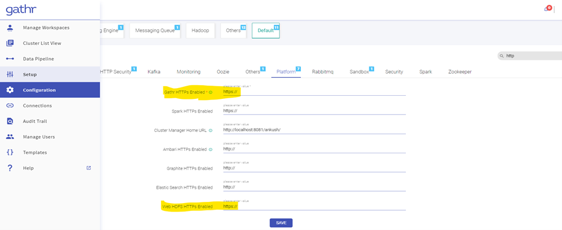Image resolution: width=562 pixels, height=230 pixels.
Task: Open Connections menu item
Action: click(x=50, y=105)
